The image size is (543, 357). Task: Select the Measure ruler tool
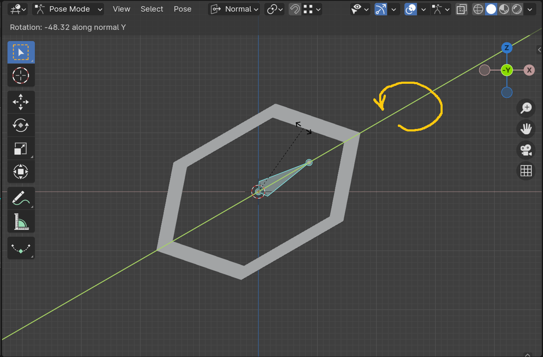(21, 221)
